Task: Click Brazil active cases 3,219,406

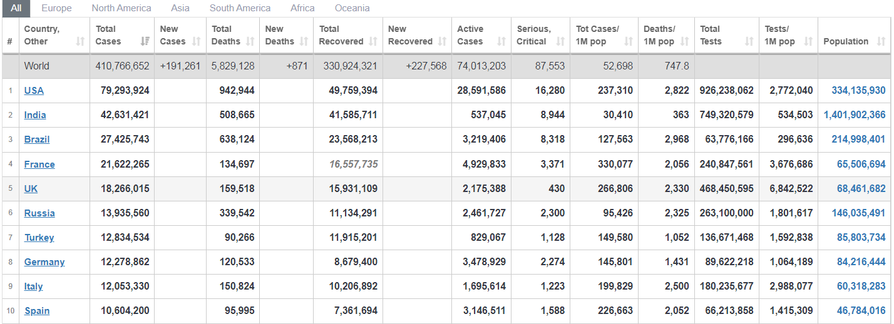Action: point(485,139)
